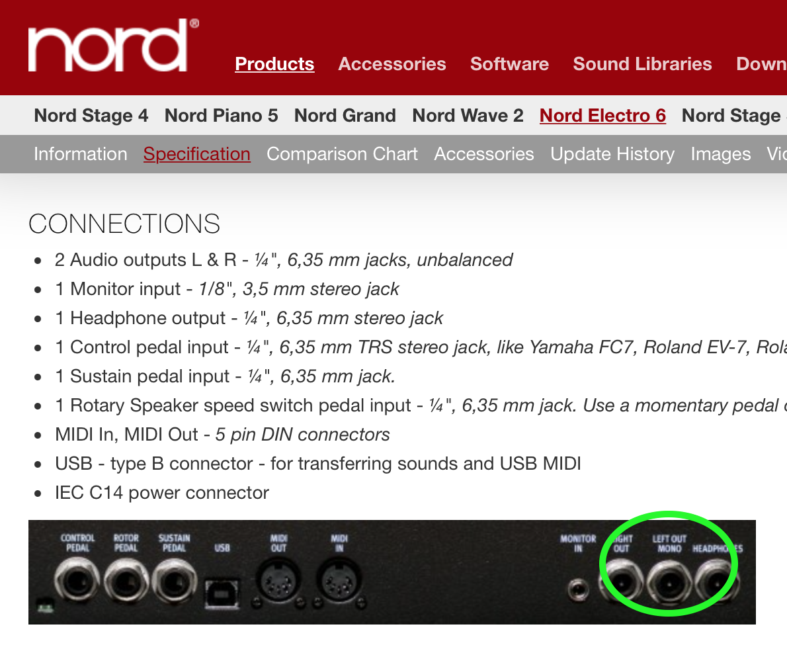
Task: Click the Nord Electro 6 link
Action: tap(602, 116)
